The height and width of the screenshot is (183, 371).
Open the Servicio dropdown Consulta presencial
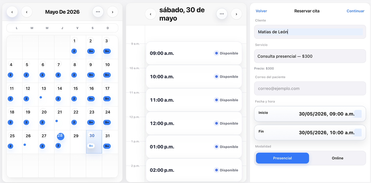point(310,56)
